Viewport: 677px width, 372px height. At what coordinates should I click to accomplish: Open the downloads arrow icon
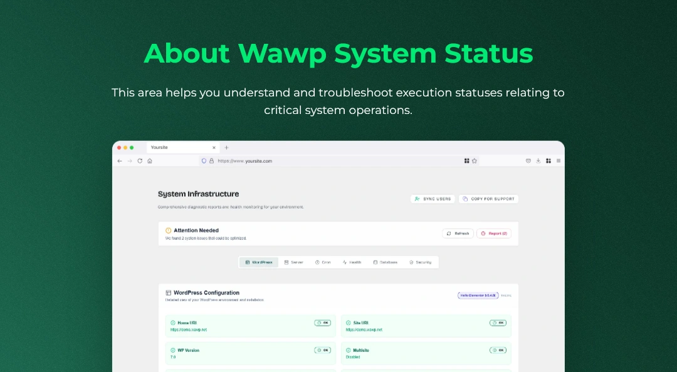pyautogui.click(x=538, y=161)
